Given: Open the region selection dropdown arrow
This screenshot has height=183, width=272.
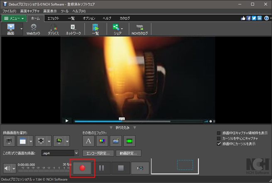Looking at the screenshot, I should (49, 141).
